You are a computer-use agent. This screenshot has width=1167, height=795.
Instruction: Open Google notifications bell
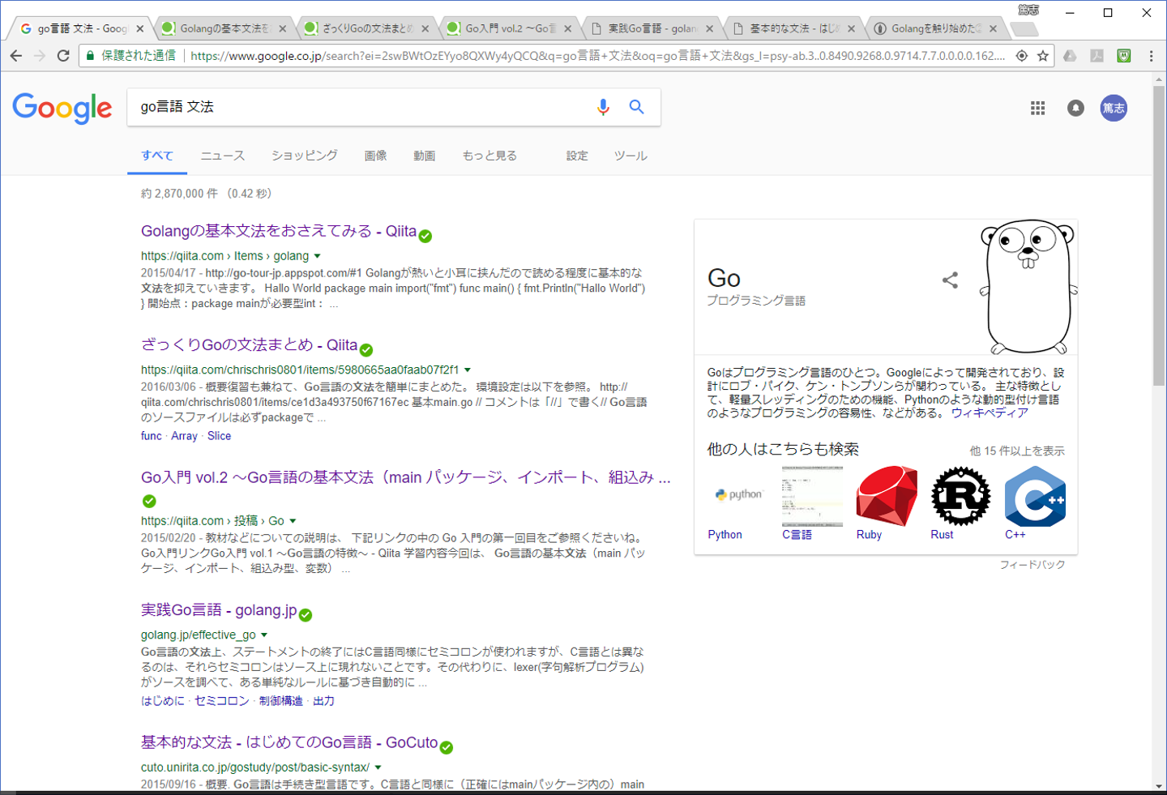1075,108
